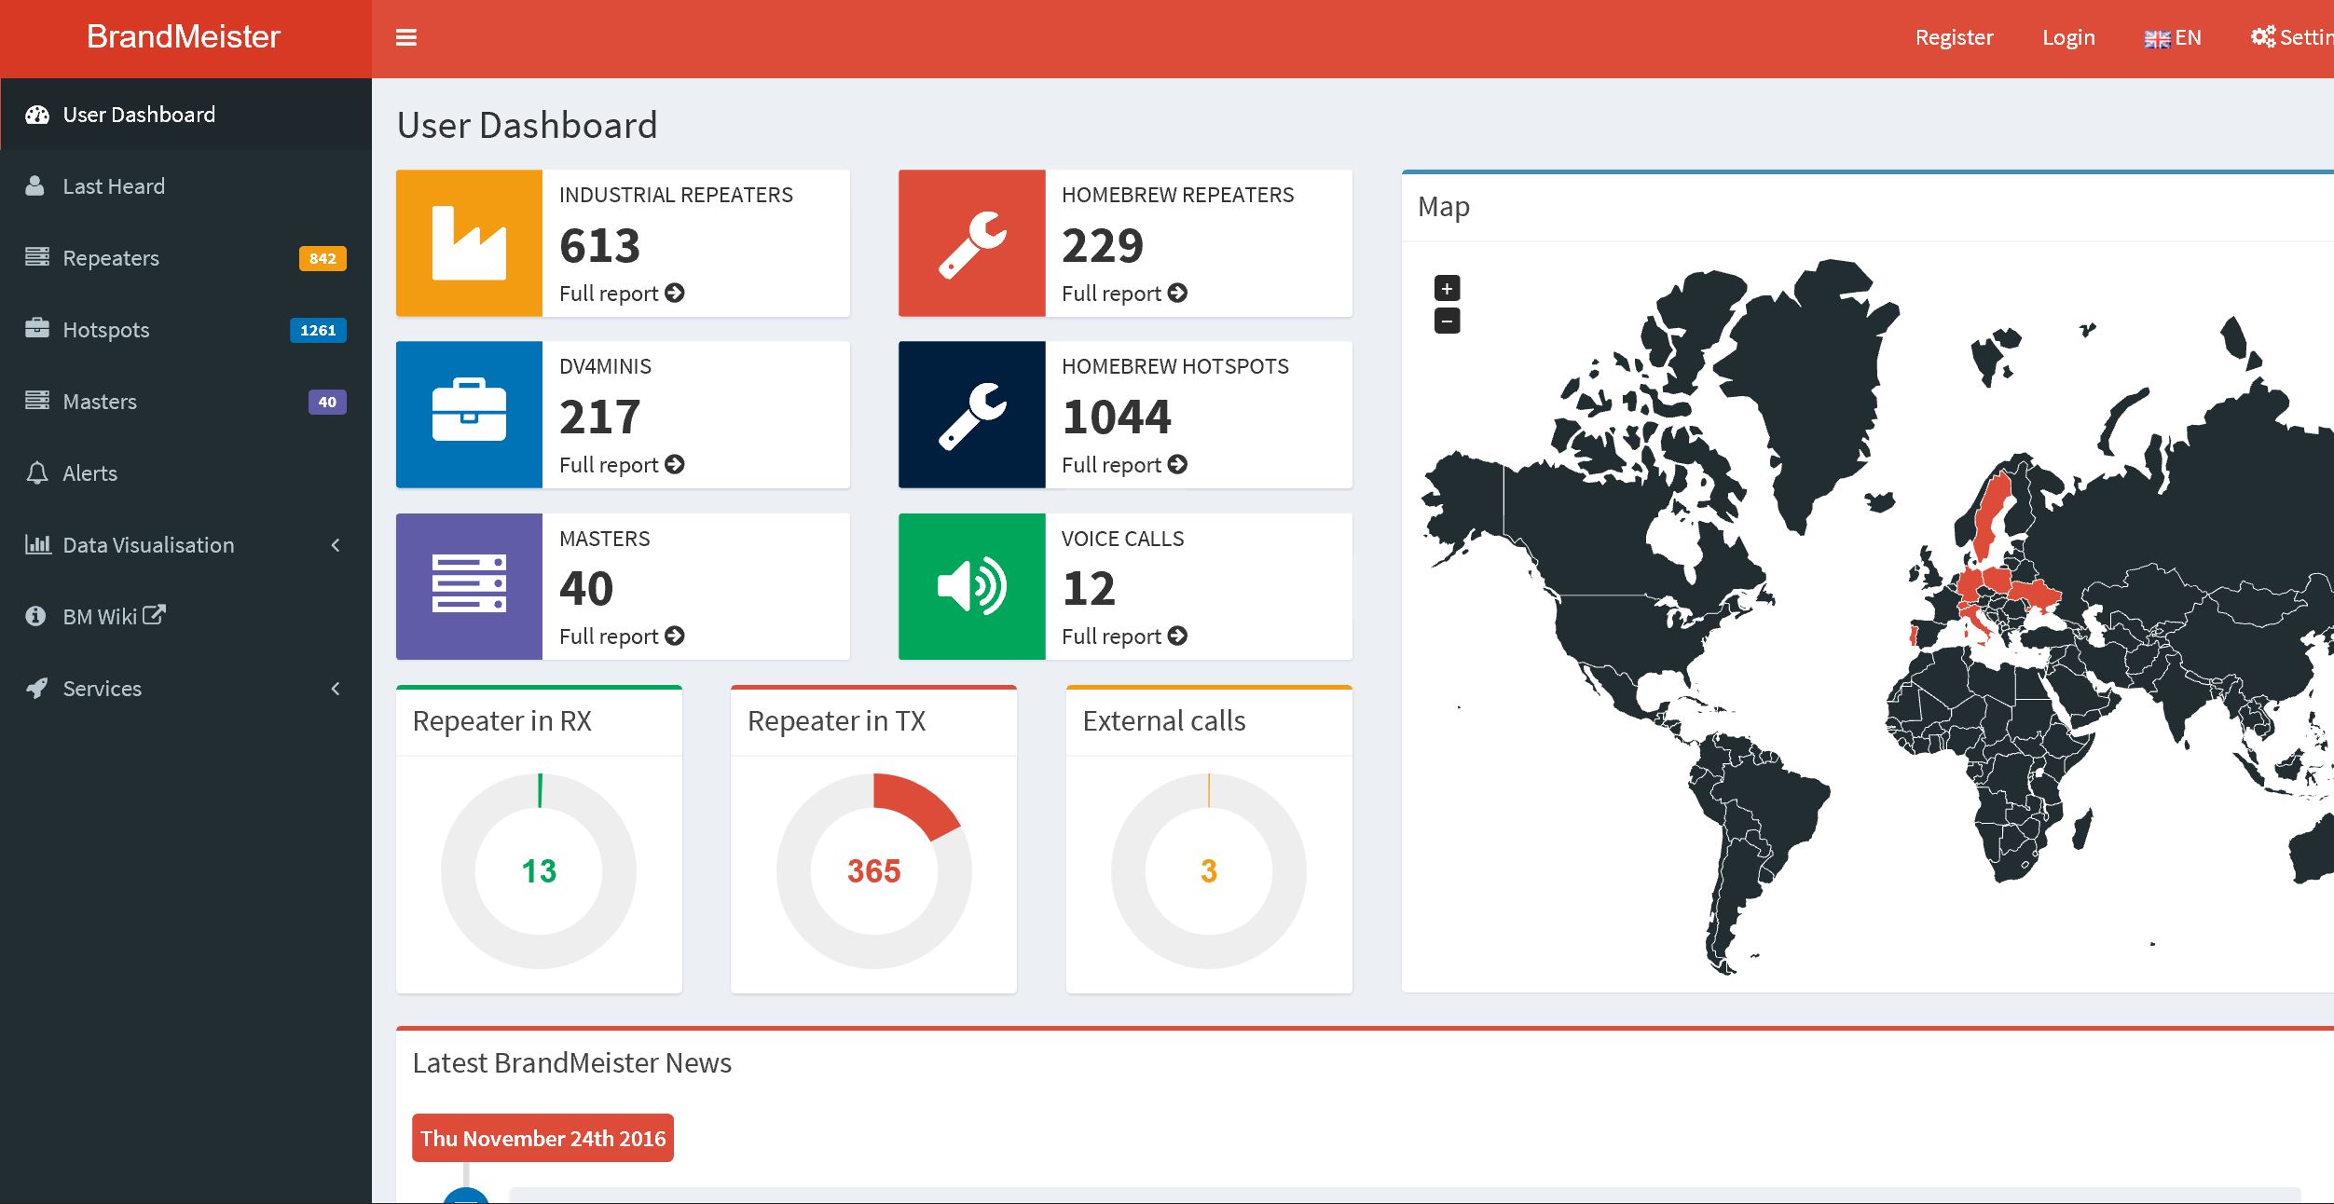Open Homebrew Repeaters Full report

pyautogui.click(x=1124, y=294)
